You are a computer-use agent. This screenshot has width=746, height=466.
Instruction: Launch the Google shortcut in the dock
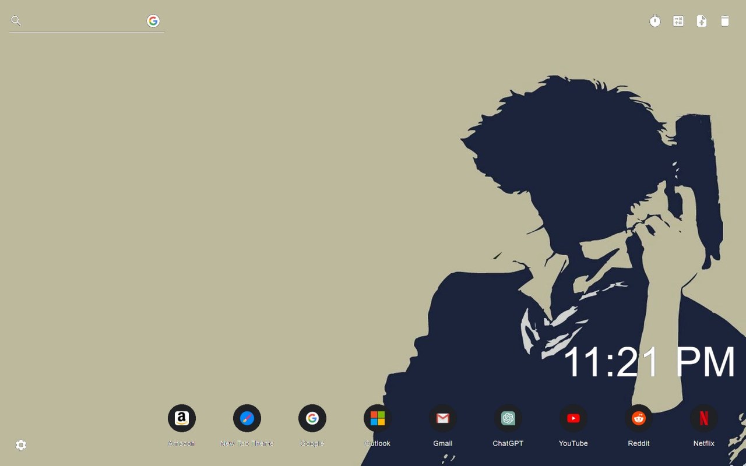312,418
